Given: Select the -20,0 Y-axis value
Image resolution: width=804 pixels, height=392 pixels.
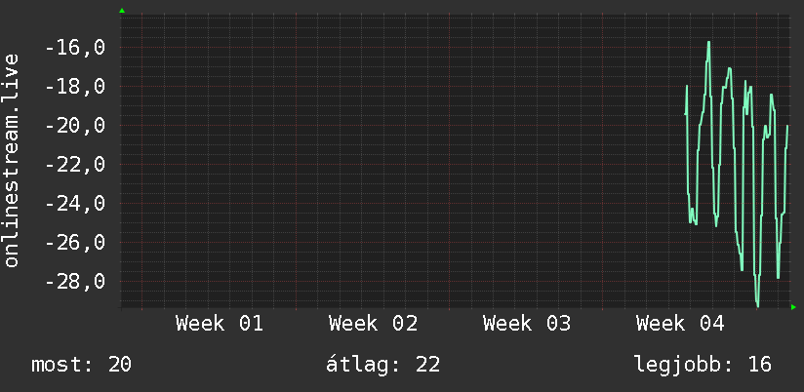Looking at the screenshot, I should coord(73,126).
